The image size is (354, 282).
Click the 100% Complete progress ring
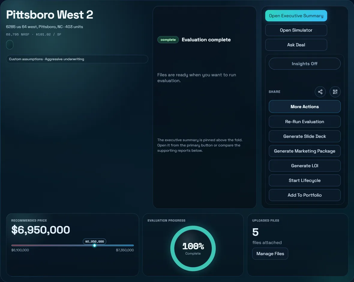[193, 249]
